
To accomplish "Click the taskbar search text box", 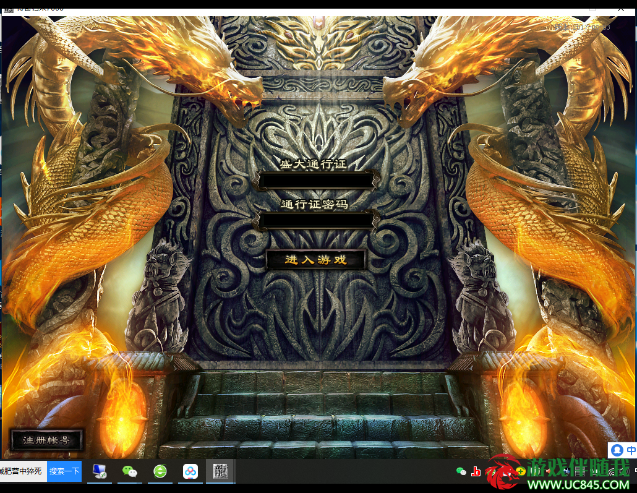I will point(23,471).
